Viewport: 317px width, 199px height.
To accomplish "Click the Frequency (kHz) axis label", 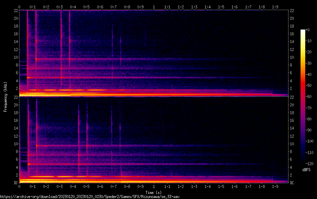I will pos(5,97).
